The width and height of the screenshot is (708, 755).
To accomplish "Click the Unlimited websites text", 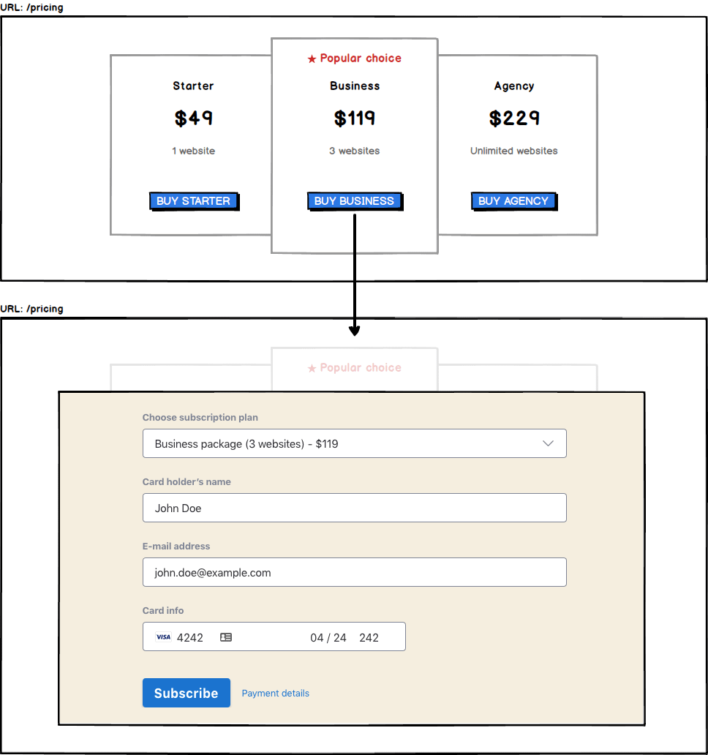I will point(513,151).
